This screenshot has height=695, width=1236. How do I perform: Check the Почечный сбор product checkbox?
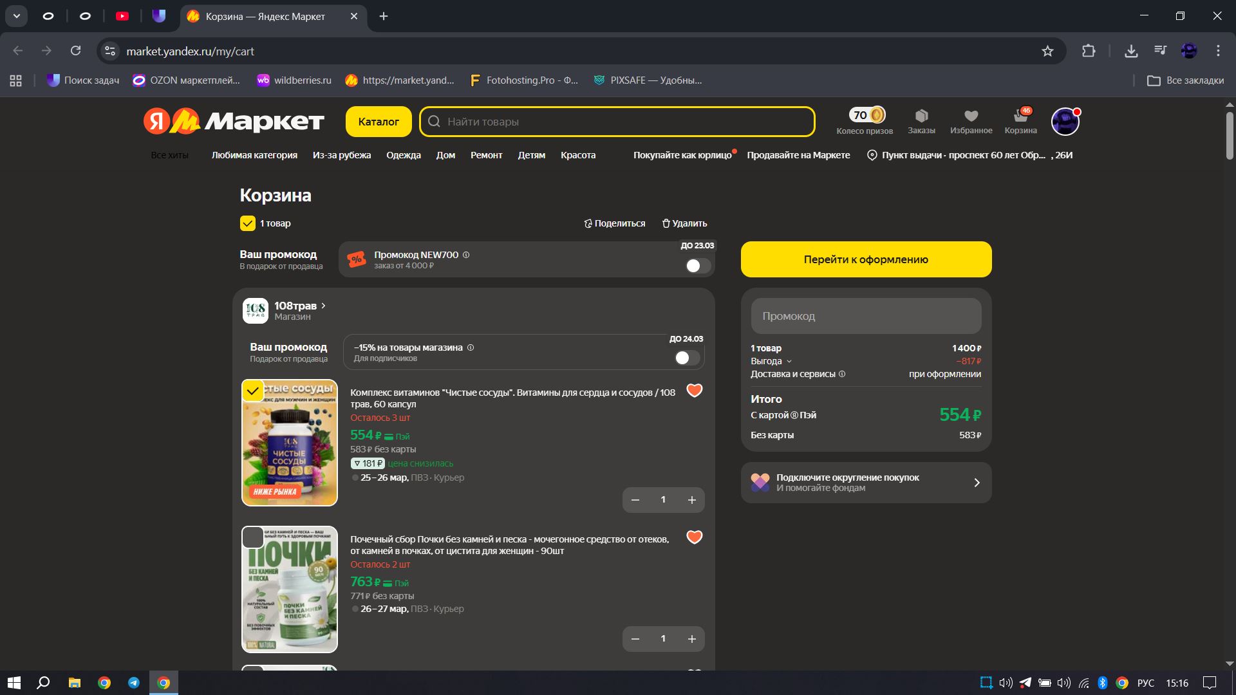point(253,537)
